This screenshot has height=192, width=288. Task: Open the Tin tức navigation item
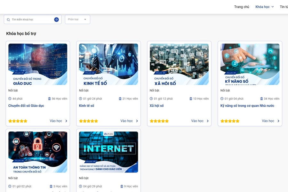(284, 7)
